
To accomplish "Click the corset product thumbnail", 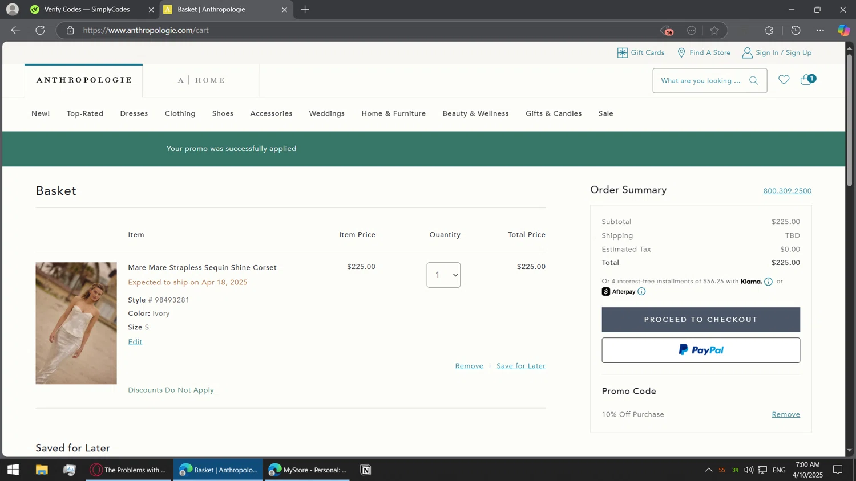I will (76, 323).
